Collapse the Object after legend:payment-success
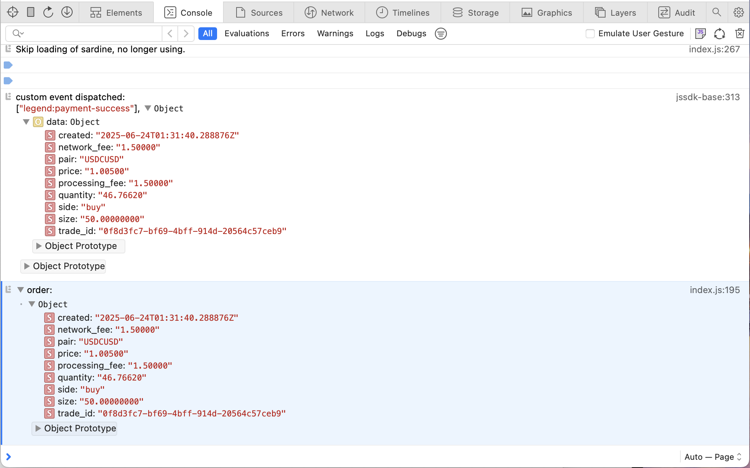Screen dimensions: 750x468 (148, 108)
